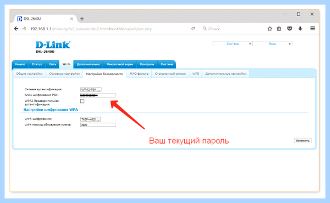
Task: Click the magnifier icon in search box
Action: coord(205,29)
